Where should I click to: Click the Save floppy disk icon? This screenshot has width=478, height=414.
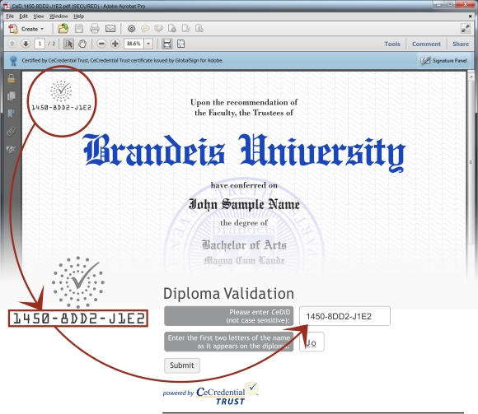tap(79, 29)
